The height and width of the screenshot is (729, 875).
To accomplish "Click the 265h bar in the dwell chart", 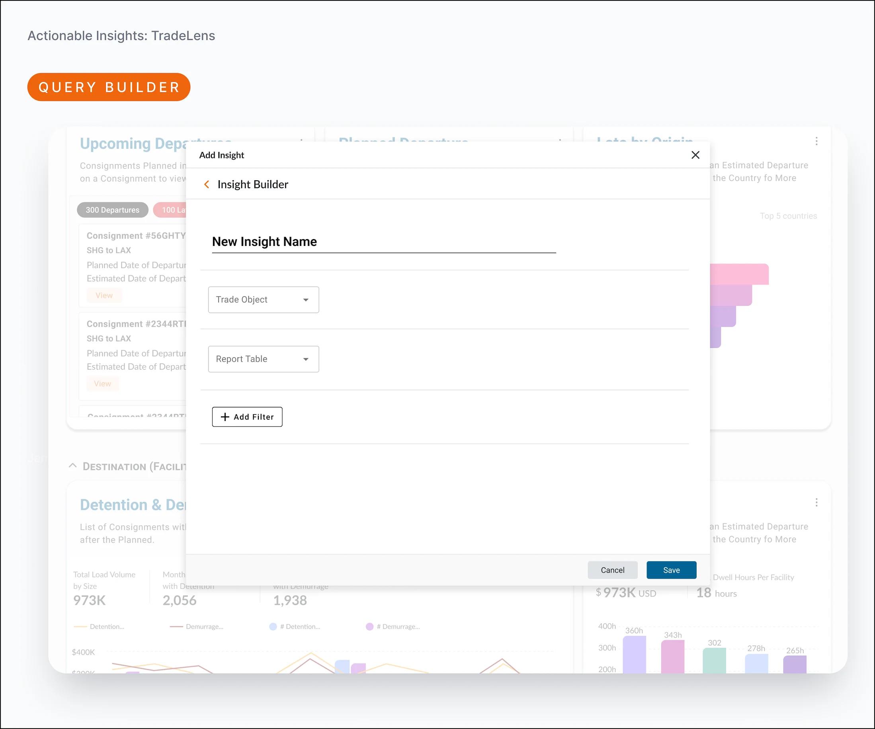I will click(x=795, y=665).
